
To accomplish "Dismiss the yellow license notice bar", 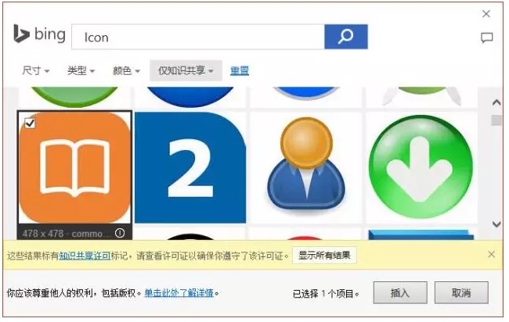I will pyautogui.click(x=492, y=255).
